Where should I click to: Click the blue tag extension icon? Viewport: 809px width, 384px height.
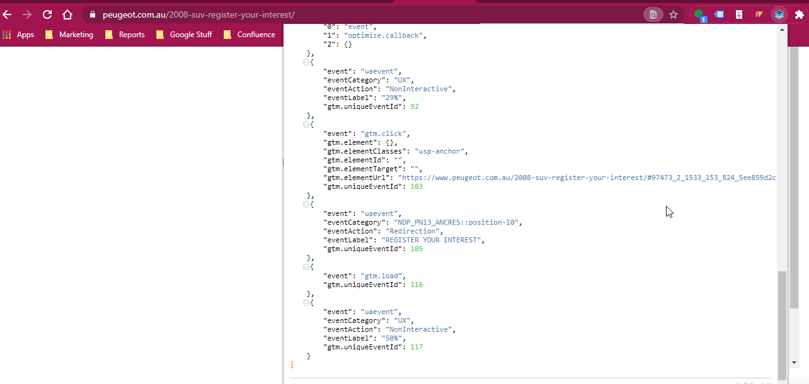pos(719,14)
